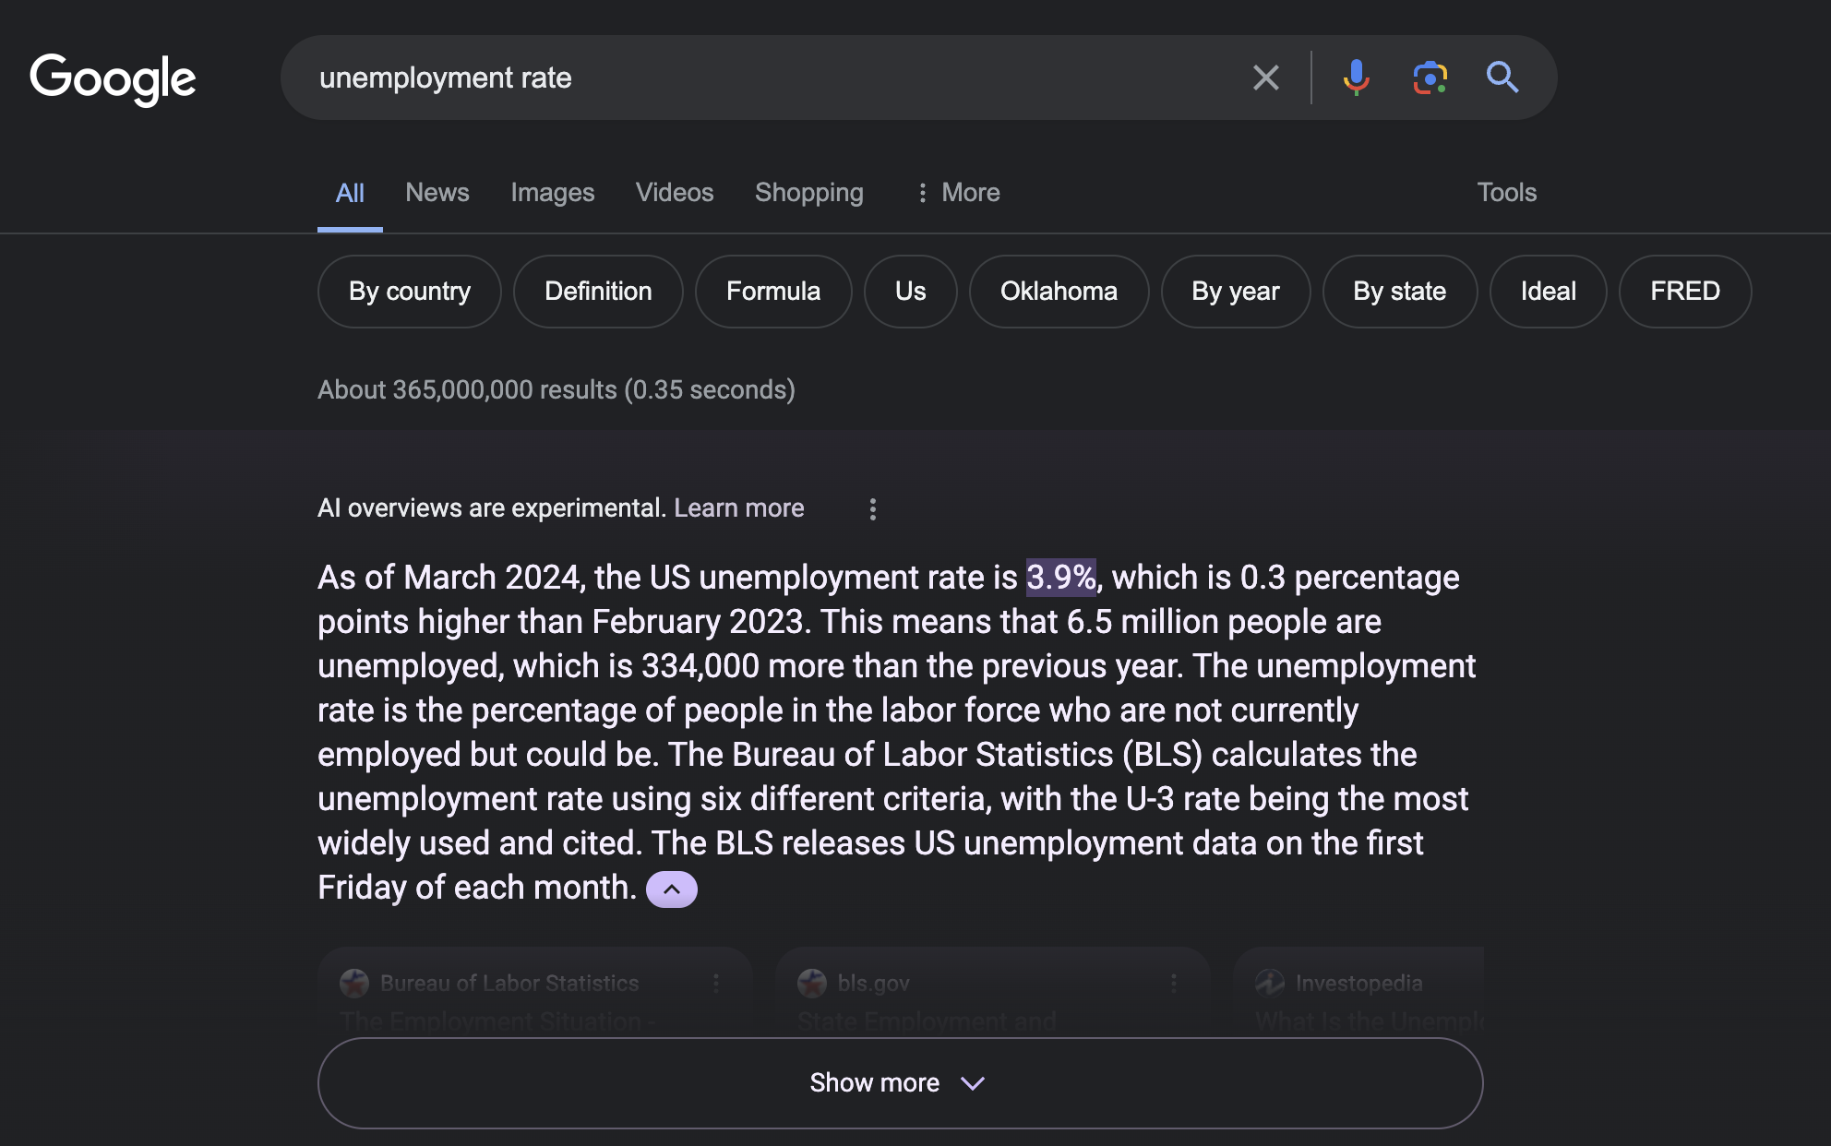1831x1146 pixels.
Task: Switch to the News tab
Action: click(x=437, y=192)
